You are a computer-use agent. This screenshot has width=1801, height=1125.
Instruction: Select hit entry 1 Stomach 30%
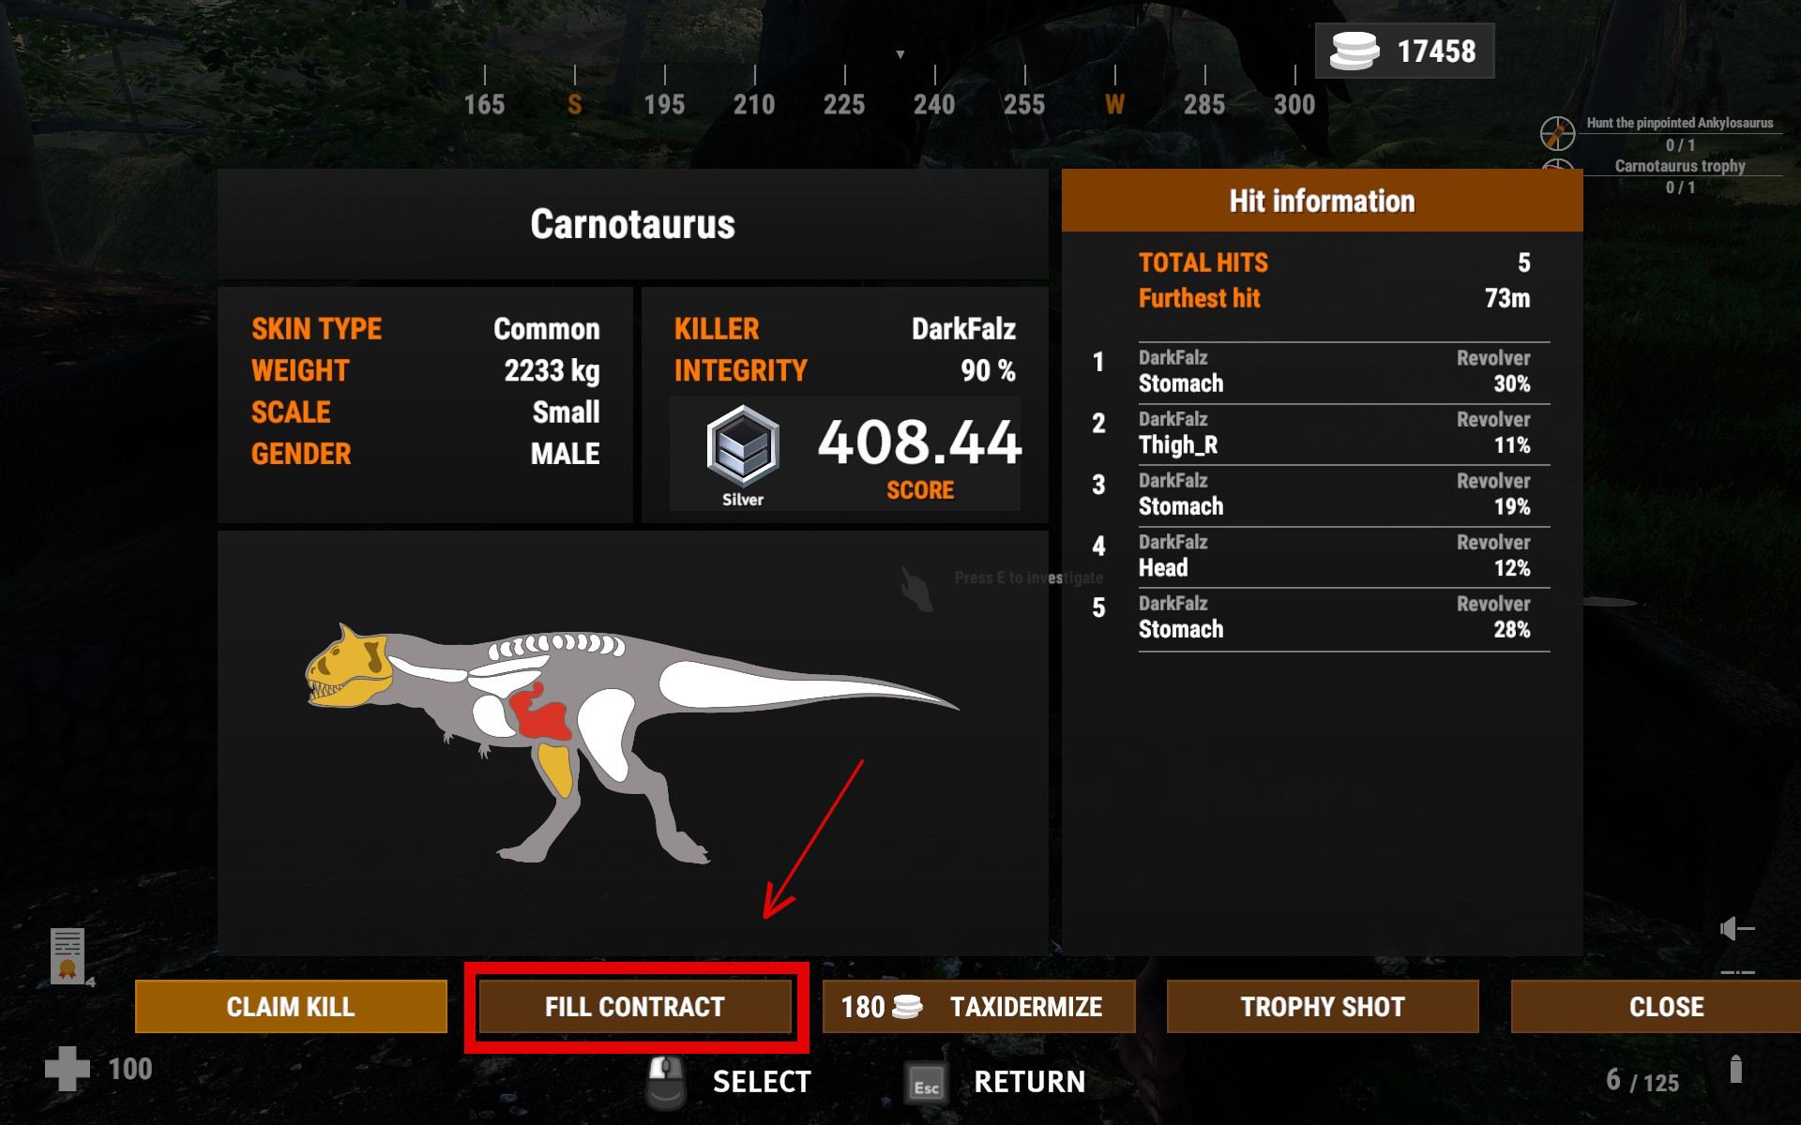pyautogui.click(x=1343, y=372)
